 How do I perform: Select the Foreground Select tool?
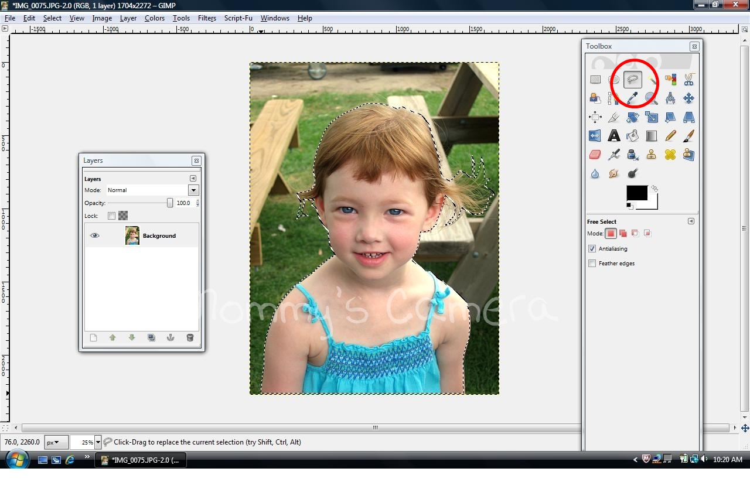[x=595, y=98]
